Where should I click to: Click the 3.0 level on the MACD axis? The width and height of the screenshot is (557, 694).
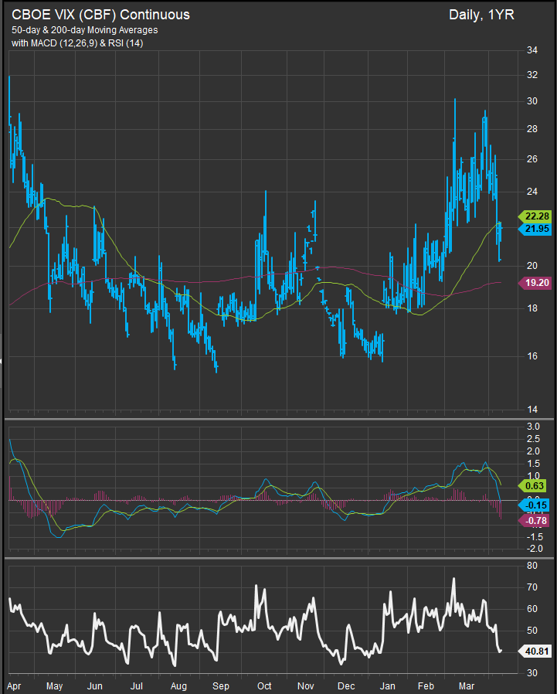pyautogui.click(x=533, y=427)
